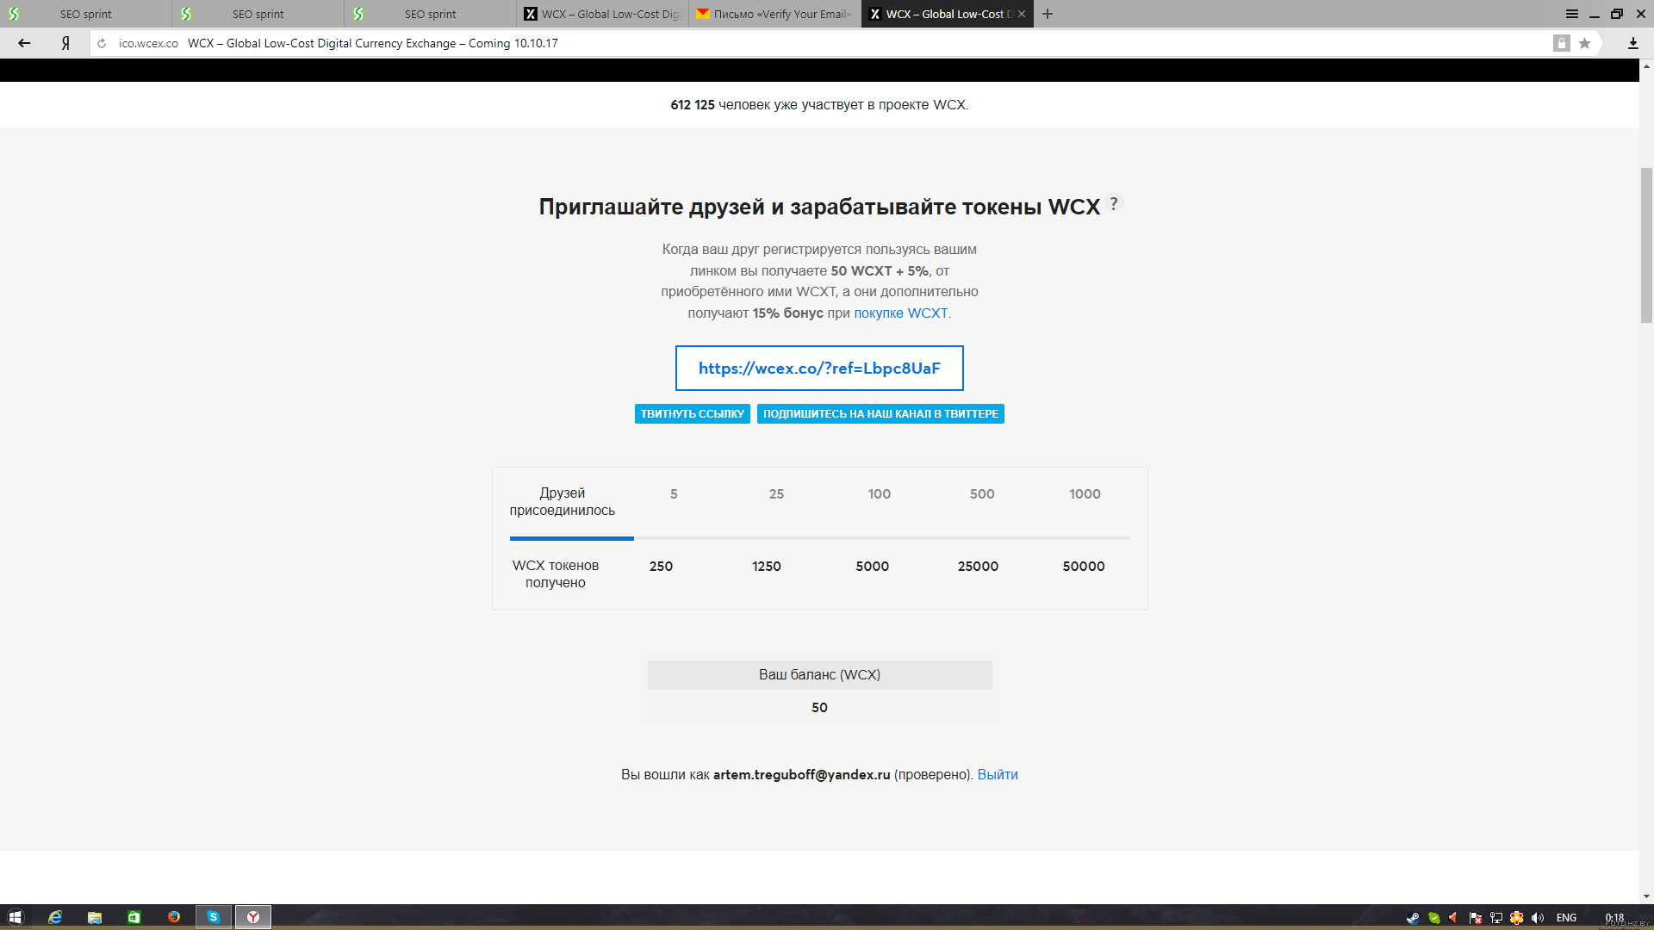1654x930 pixels.
Task: Open the Action Center flag icon
Action: pos(1476,918)
